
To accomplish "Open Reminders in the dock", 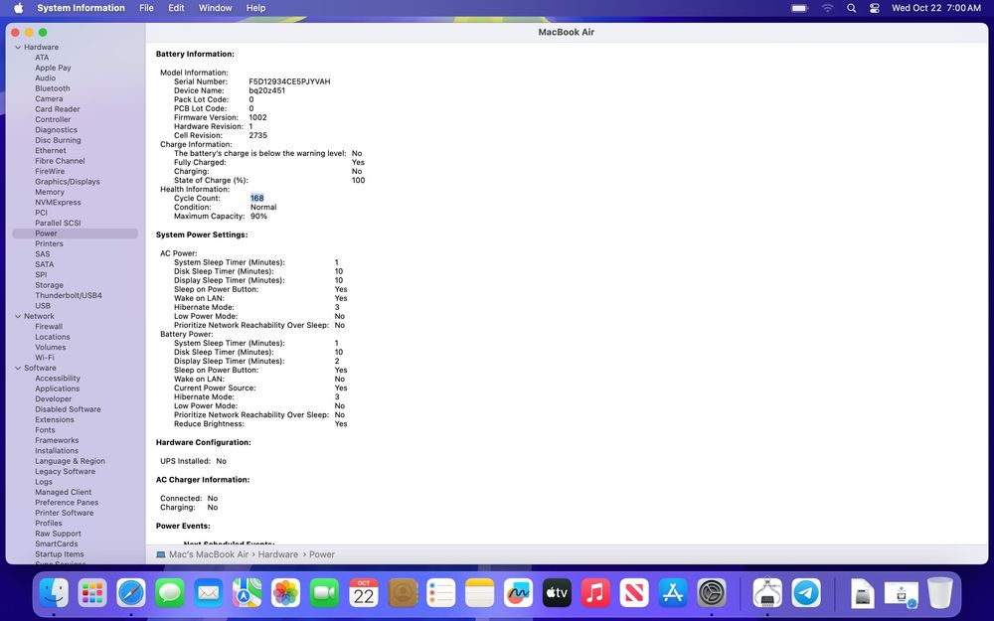I will coord(440,594).
